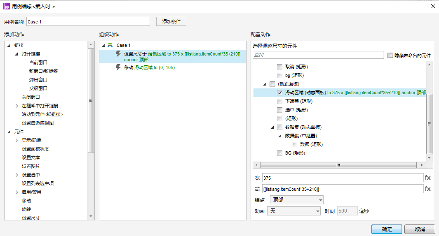This screenshot has height=236, width=439.
Task: Click the Case 1 tree node icon
Action: [110, 45]
